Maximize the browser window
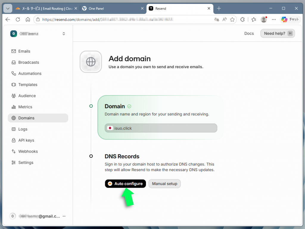The height and width of the screenshot is (229, 305). (284, 8)
